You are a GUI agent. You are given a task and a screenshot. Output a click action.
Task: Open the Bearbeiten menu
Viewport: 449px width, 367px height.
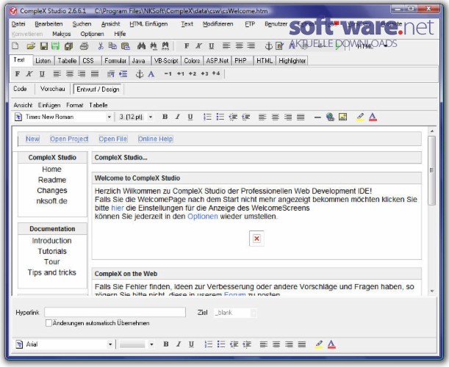click(x=49, y=24)
